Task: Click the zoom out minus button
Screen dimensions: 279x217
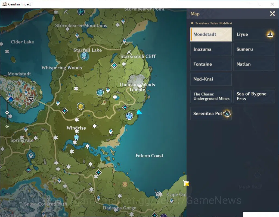Action: [x=7, y=126]
